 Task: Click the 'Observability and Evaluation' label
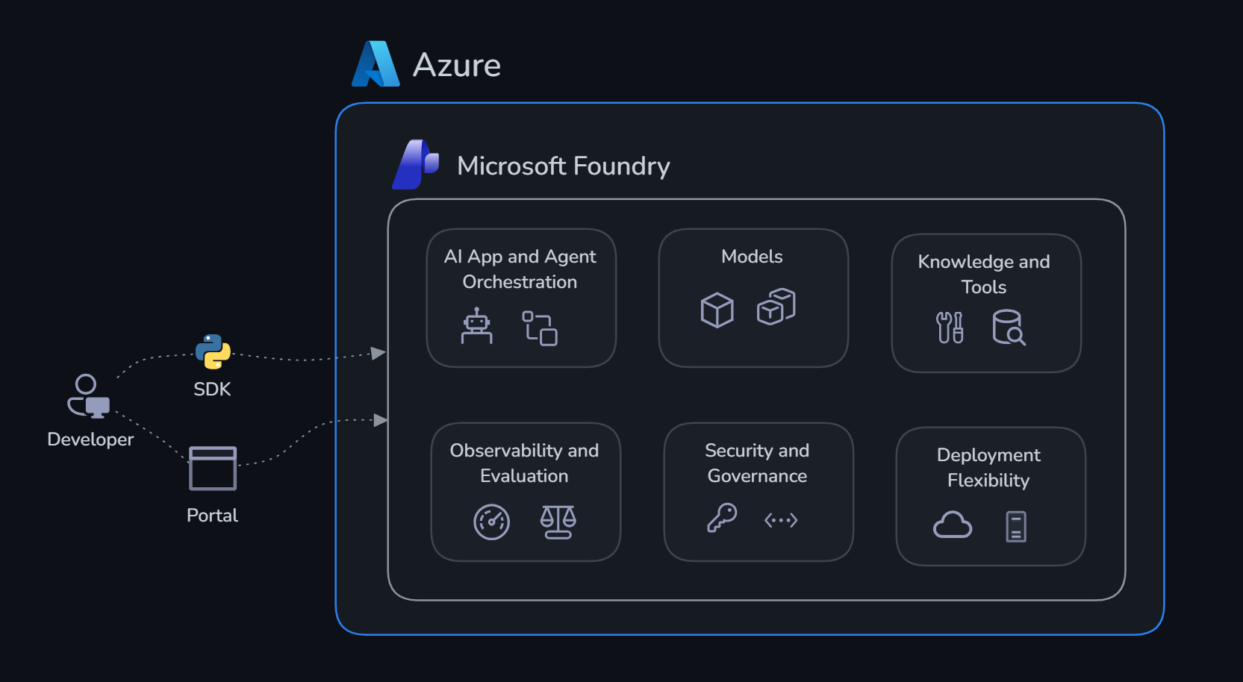[524, 463]
